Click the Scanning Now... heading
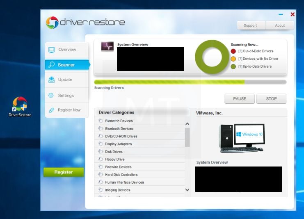 tap(245, 45)
